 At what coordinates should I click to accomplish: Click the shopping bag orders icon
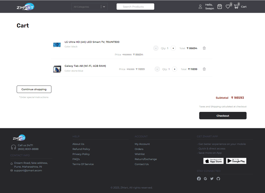point(220,7)
